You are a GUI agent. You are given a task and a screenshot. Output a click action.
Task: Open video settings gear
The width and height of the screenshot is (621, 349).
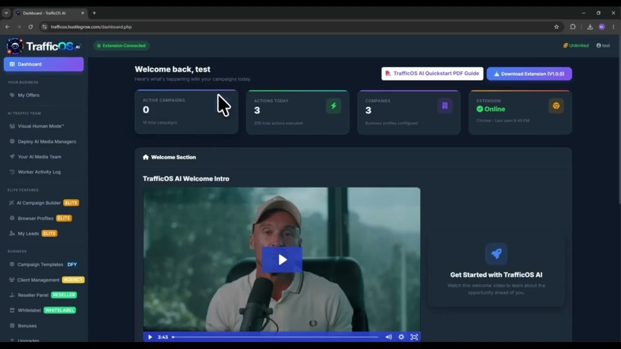(401, 337)
